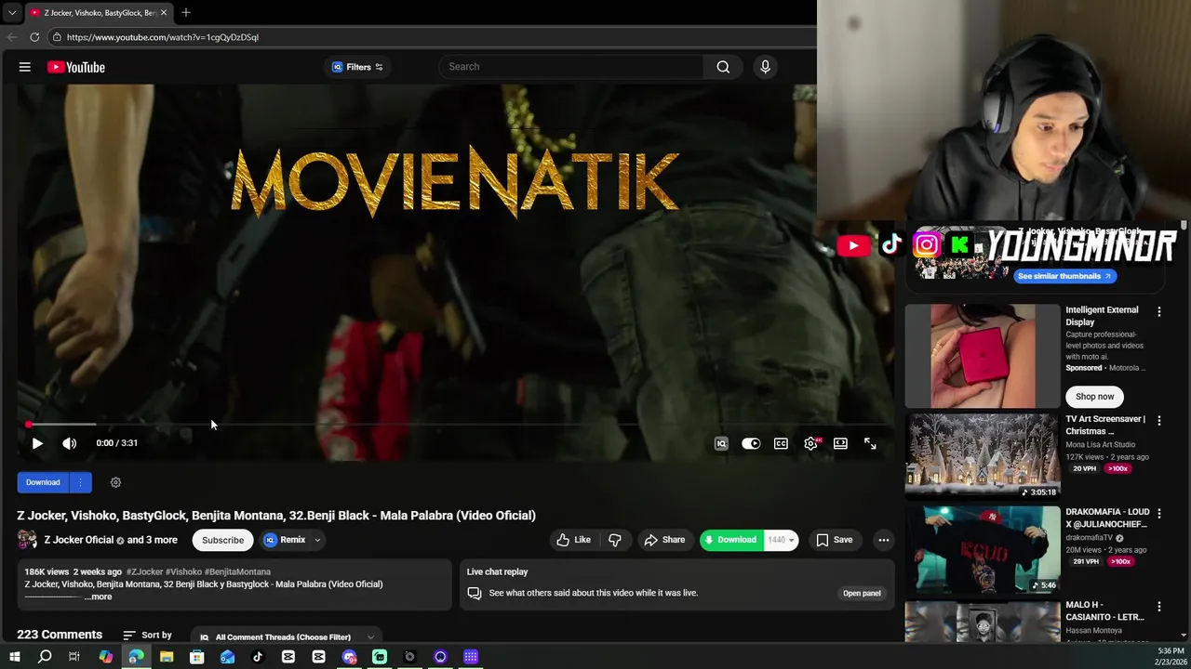Open vidIQ Filters in the header
Image resolution: width=1191 pixels, height=669 pixels.
358,67
